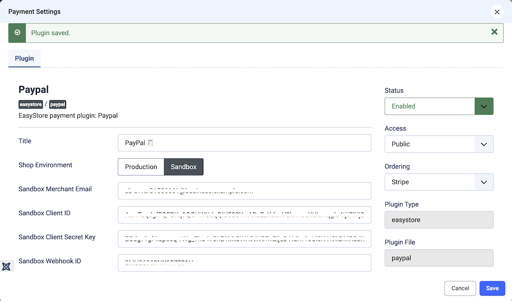Image resolution: width=512 pixels, height=301 pixels.
Task: Focus the Sandbox Merchant Email field
Action: click(244, 191)
